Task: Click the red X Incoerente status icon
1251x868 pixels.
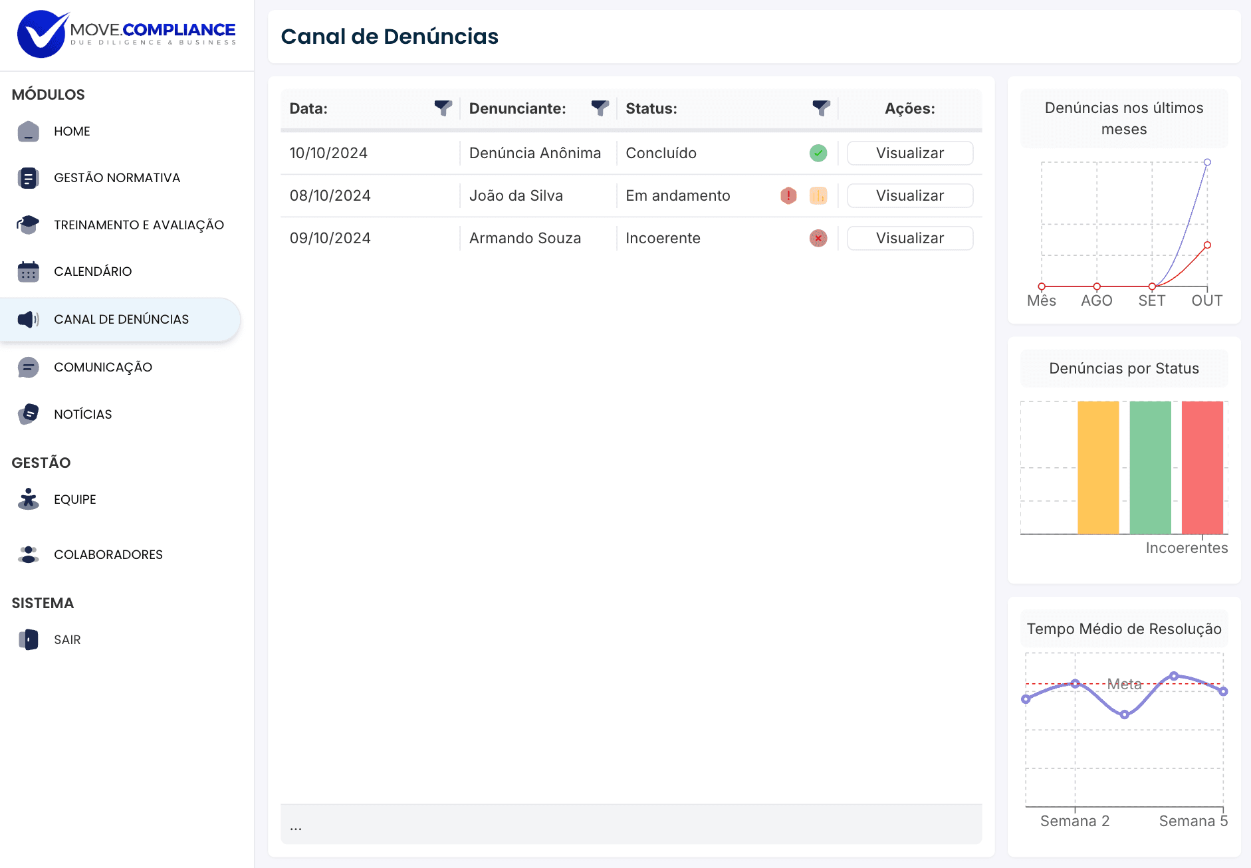Action: (818, 239)
